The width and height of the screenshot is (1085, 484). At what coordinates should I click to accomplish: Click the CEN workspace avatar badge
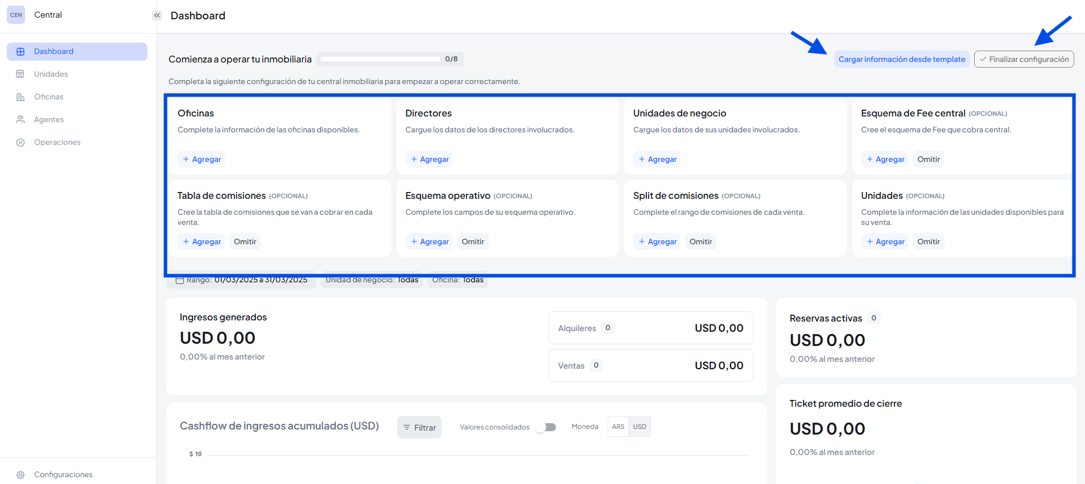(16, 15)
